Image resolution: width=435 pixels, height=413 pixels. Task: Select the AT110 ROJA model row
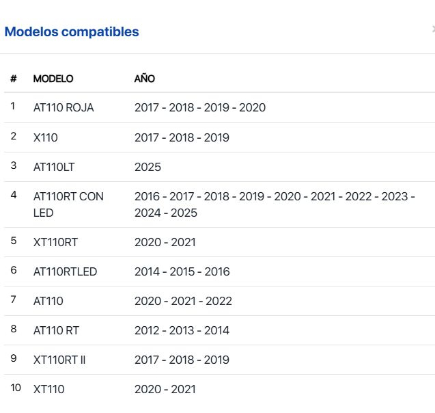[64, 108]
